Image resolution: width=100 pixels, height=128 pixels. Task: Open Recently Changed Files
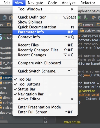click(45, 50)
